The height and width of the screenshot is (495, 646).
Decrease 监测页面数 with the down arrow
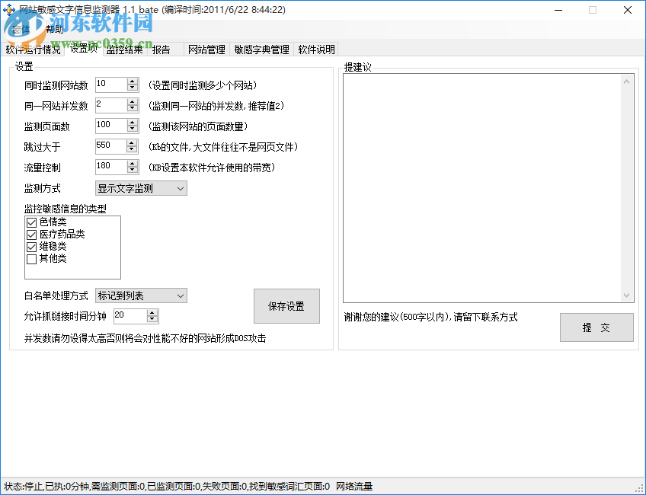click(x=131, y=129)
